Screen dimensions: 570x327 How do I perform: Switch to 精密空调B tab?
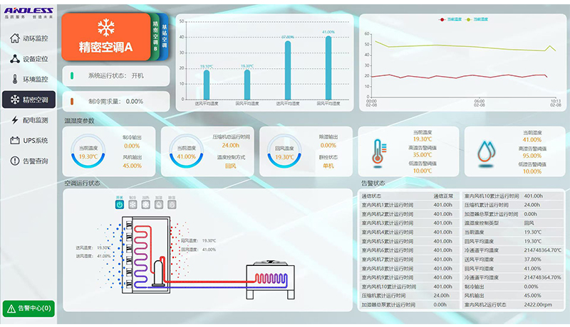[x=155, y=35]
